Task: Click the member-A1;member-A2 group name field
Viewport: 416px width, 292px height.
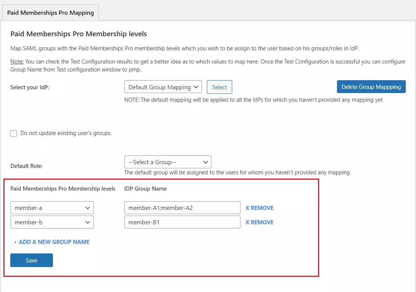Action: pos(182,208)
